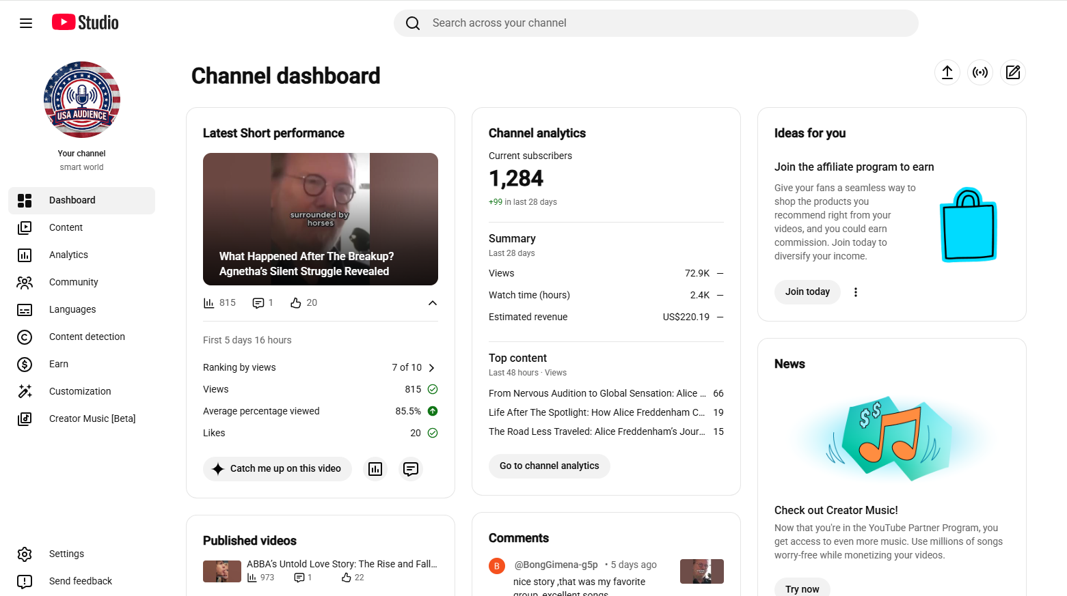
Task: Click the green check icon in Likes row
Action: pyautogui.click(x=433, y=433)
